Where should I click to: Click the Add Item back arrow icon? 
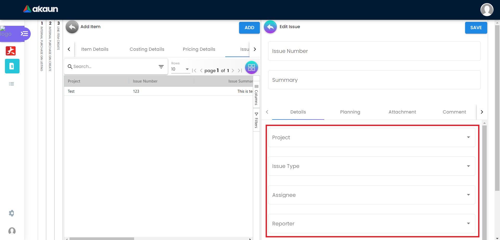(x=72, y=27)
